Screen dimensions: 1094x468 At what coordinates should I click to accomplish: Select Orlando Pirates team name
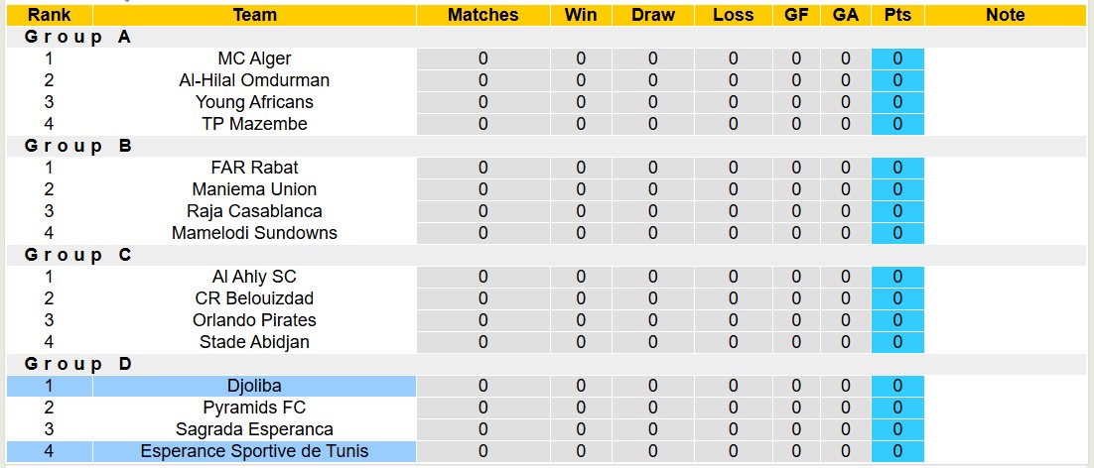point(254,320)
